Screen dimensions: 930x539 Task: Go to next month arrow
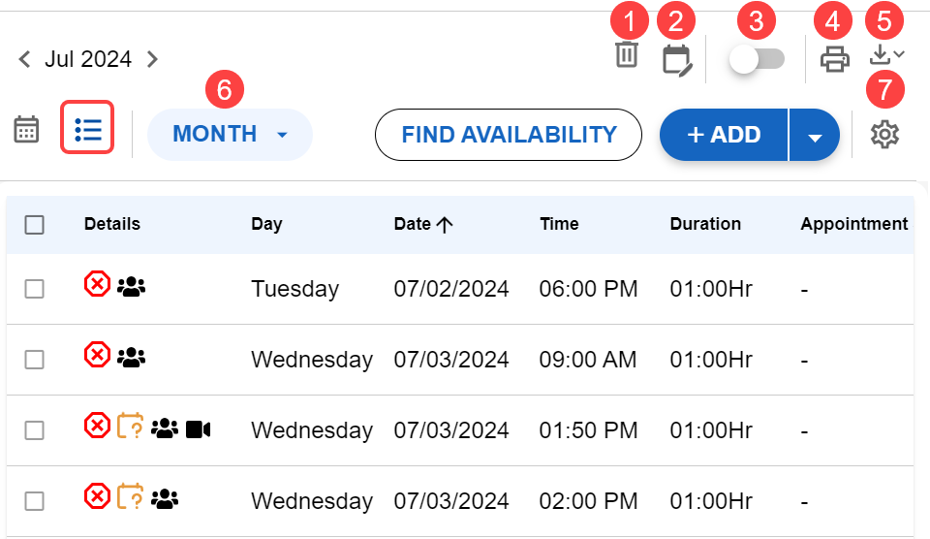point(152,59)
